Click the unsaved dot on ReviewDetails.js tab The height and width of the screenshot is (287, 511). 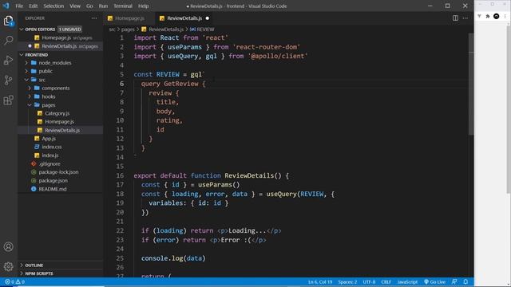click(208, 18)
